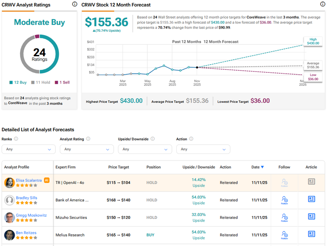Click the Price Target column header
328x246 pixels.
pyautogui.click(x=119, y=167)
